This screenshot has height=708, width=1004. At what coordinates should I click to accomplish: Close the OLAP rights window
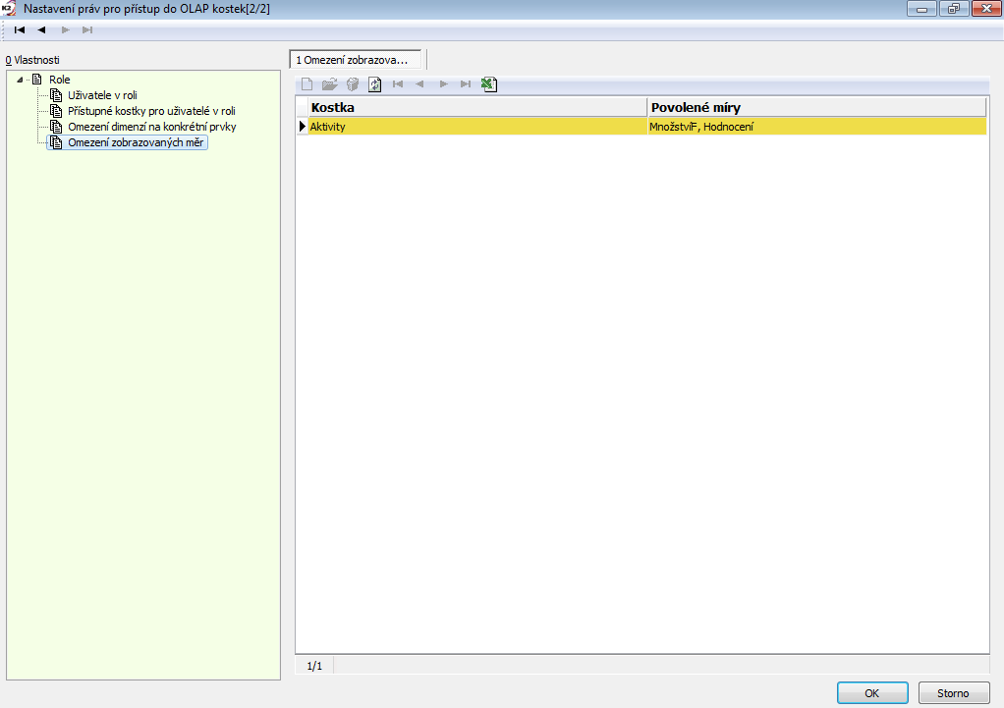coord(986,9)
